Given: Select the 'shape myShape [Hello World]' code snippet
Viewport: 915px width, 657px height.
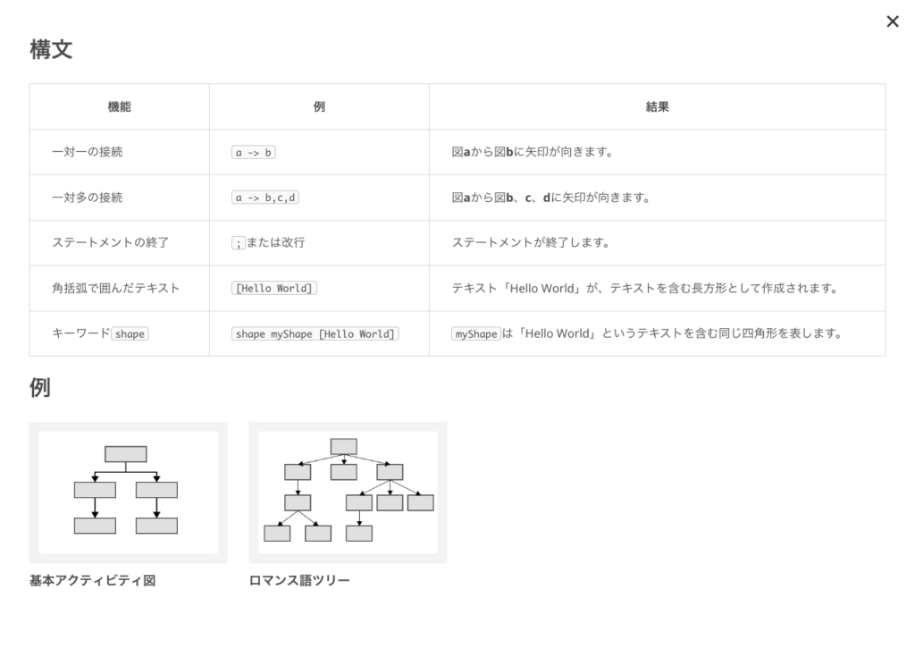Looking at the screenshot, I should coord(315,334).
